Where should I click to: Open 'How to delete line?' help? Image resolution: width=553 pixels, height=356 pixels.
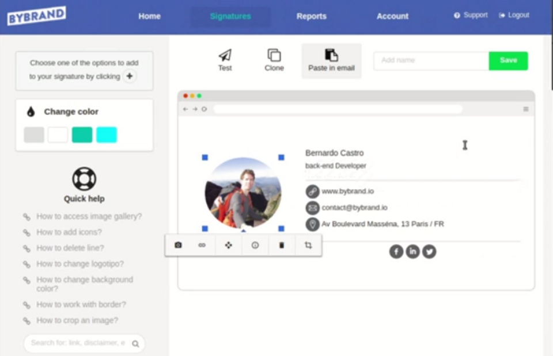pos(70,248)
